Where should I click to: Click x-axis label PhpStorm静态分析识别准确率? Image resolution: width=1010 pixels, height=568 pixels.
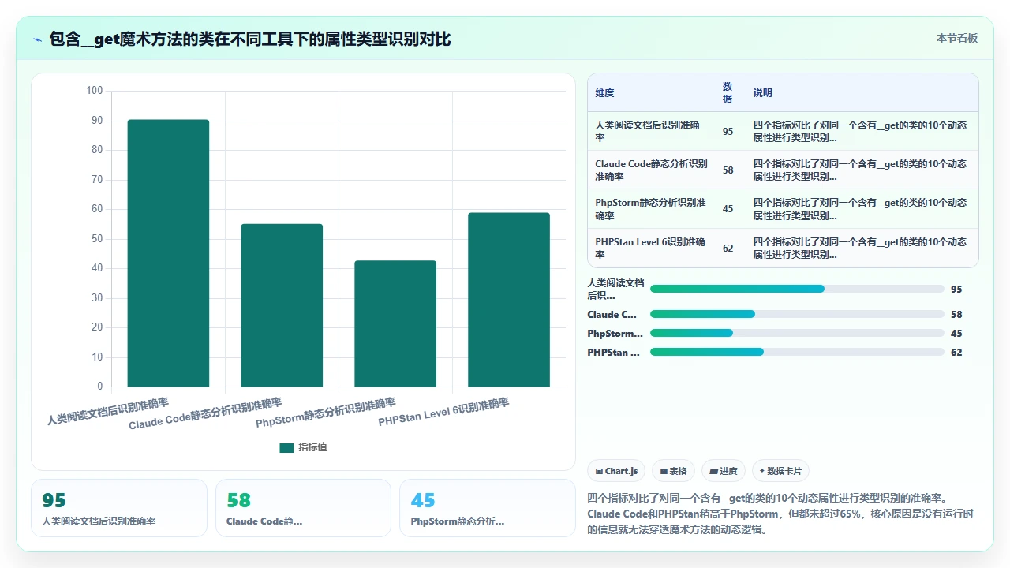[x=326, y=413]
